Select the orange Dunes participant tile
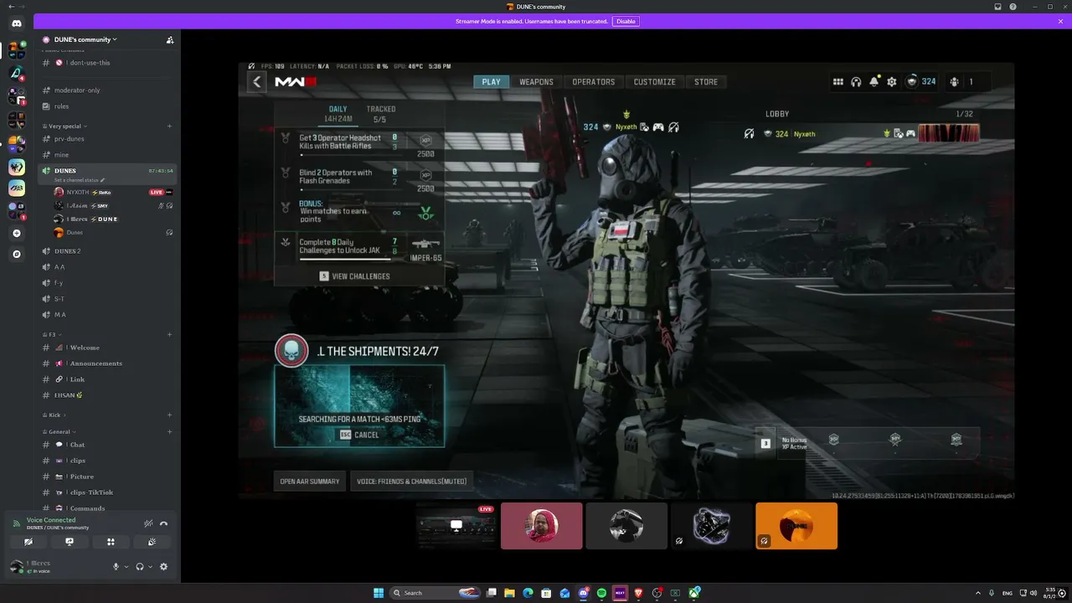1072x603 pixels. 796,526
